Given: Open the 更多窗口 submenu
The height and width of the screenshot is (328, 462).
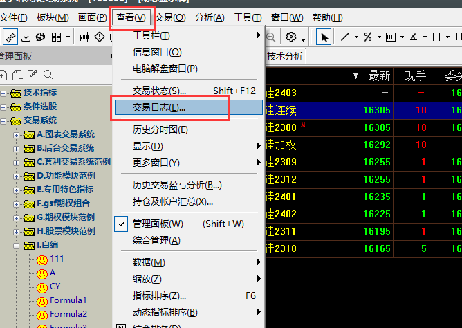Looking at the screenshot, I should point(156,163).
